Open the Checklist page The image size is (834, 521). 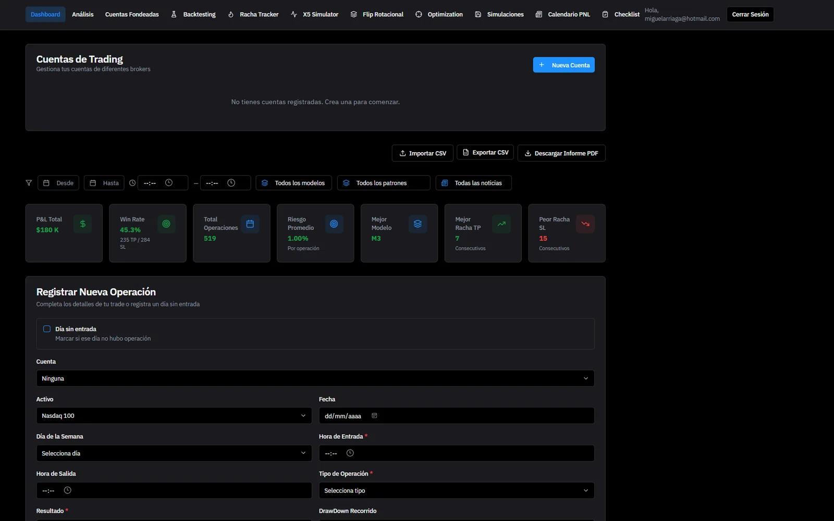pos(620,15)
